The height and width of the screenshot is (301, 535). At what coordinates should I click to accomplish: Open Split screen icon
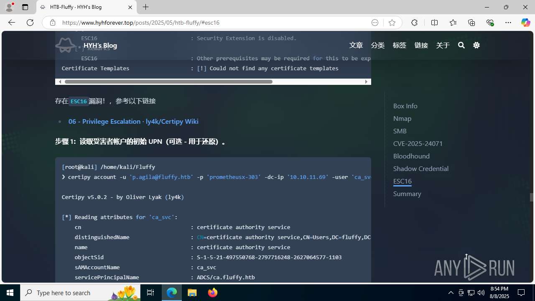click(x=434, y=23)
